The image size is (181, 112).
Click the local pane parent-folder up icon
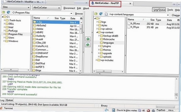pyautogui.click(x=3, y=12)
